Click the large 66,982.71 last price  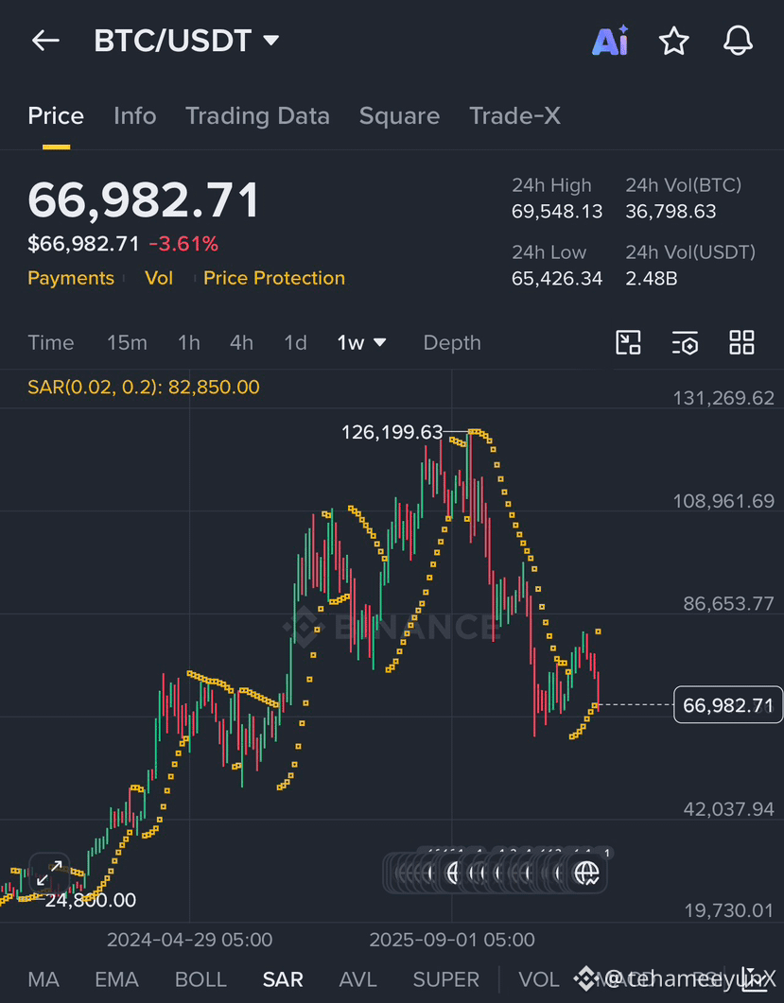(144, 200)
